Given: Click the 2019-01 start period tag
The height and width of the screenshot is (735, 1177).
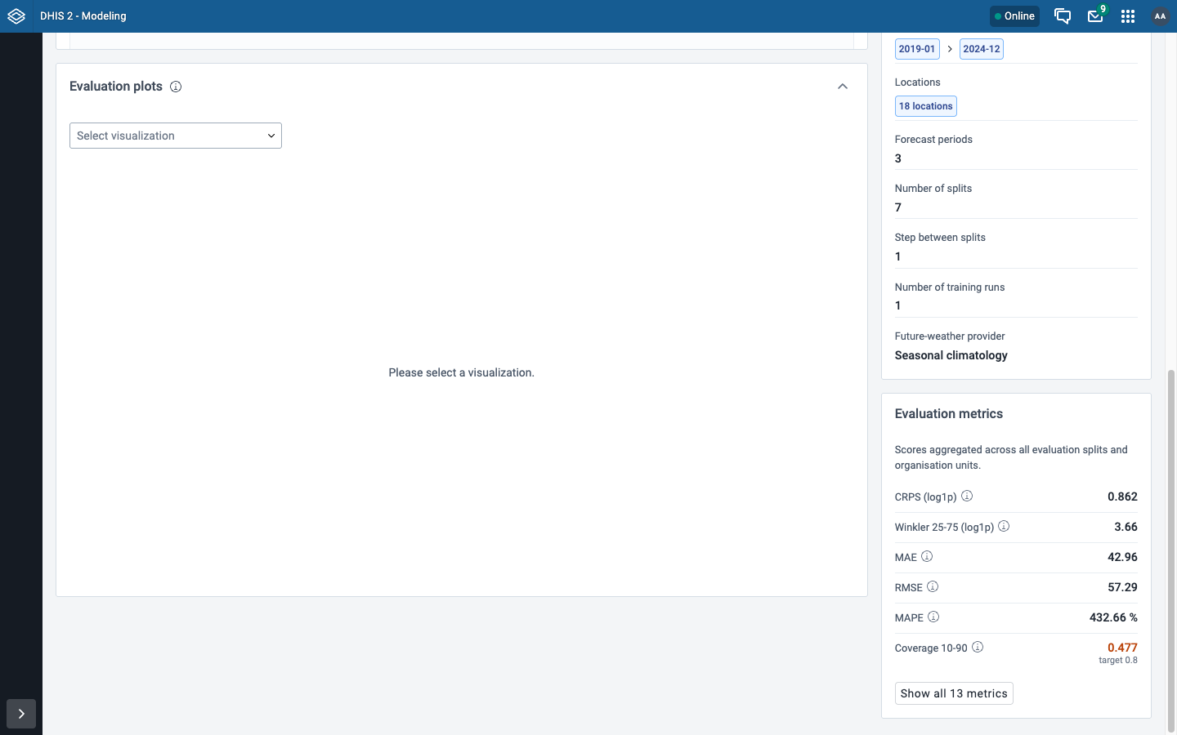Looking at the screenshot, I should 917,49.
